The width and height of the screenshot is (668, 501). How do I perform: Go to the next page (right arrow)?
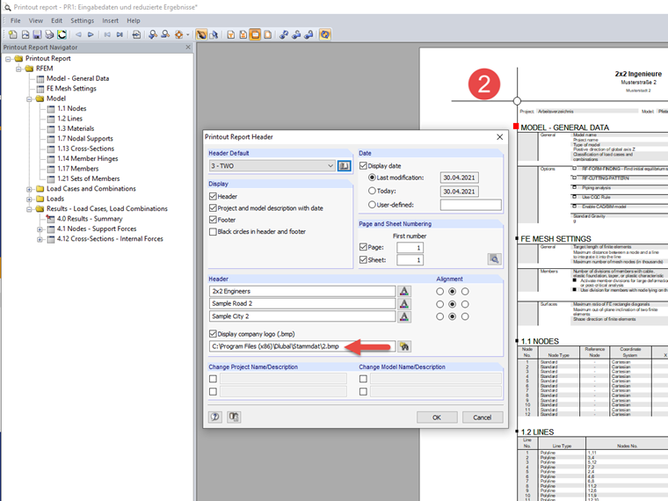pyautogui.click(x=91, y=34)
